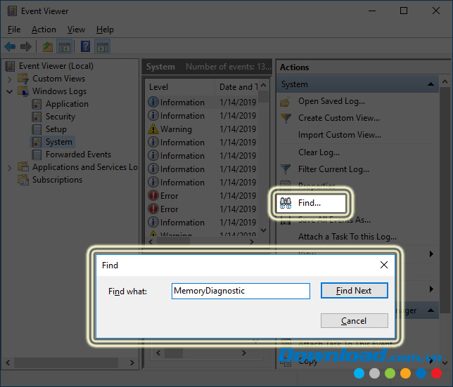Click Filter Current Log action
The width and height of the screenshot is (453, 387).
pos(333,169)
